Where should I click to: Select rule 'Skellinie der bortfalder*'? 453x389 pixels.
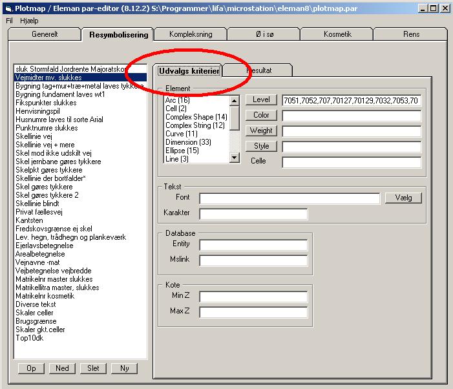[80, 178]
